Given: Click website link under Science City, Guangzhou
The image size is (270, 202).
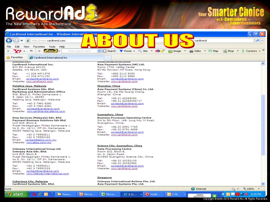Looking at the screenshot, I should (124, 168).
